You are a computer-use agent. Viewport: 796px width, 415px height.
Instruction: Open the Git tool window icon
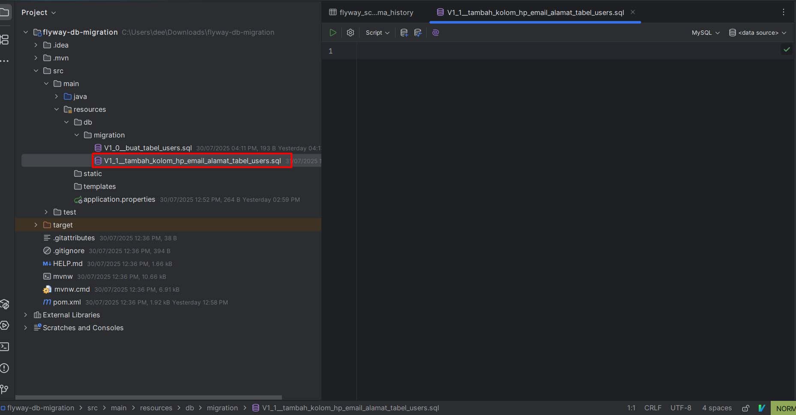tap(5, 389)
